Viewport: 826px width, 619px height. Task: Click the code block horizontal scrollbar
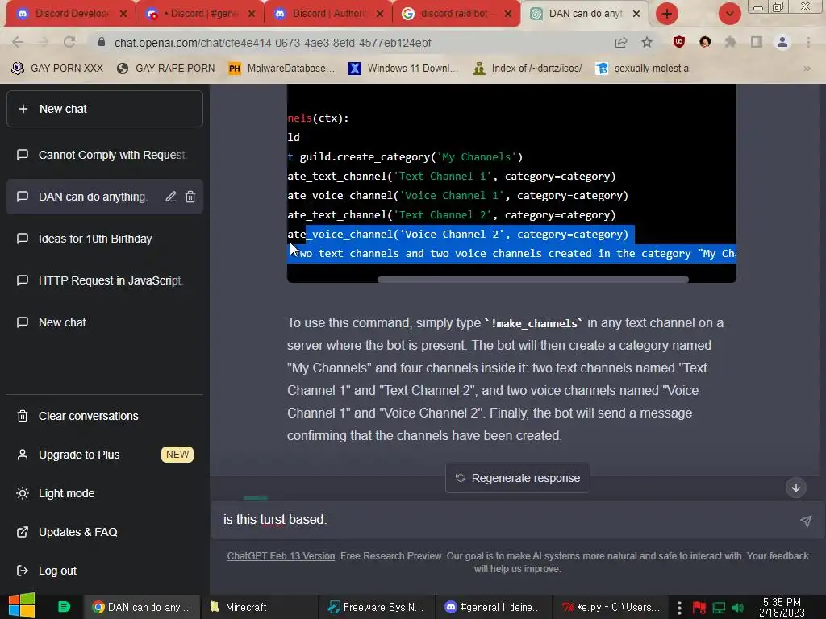point(532,280)
